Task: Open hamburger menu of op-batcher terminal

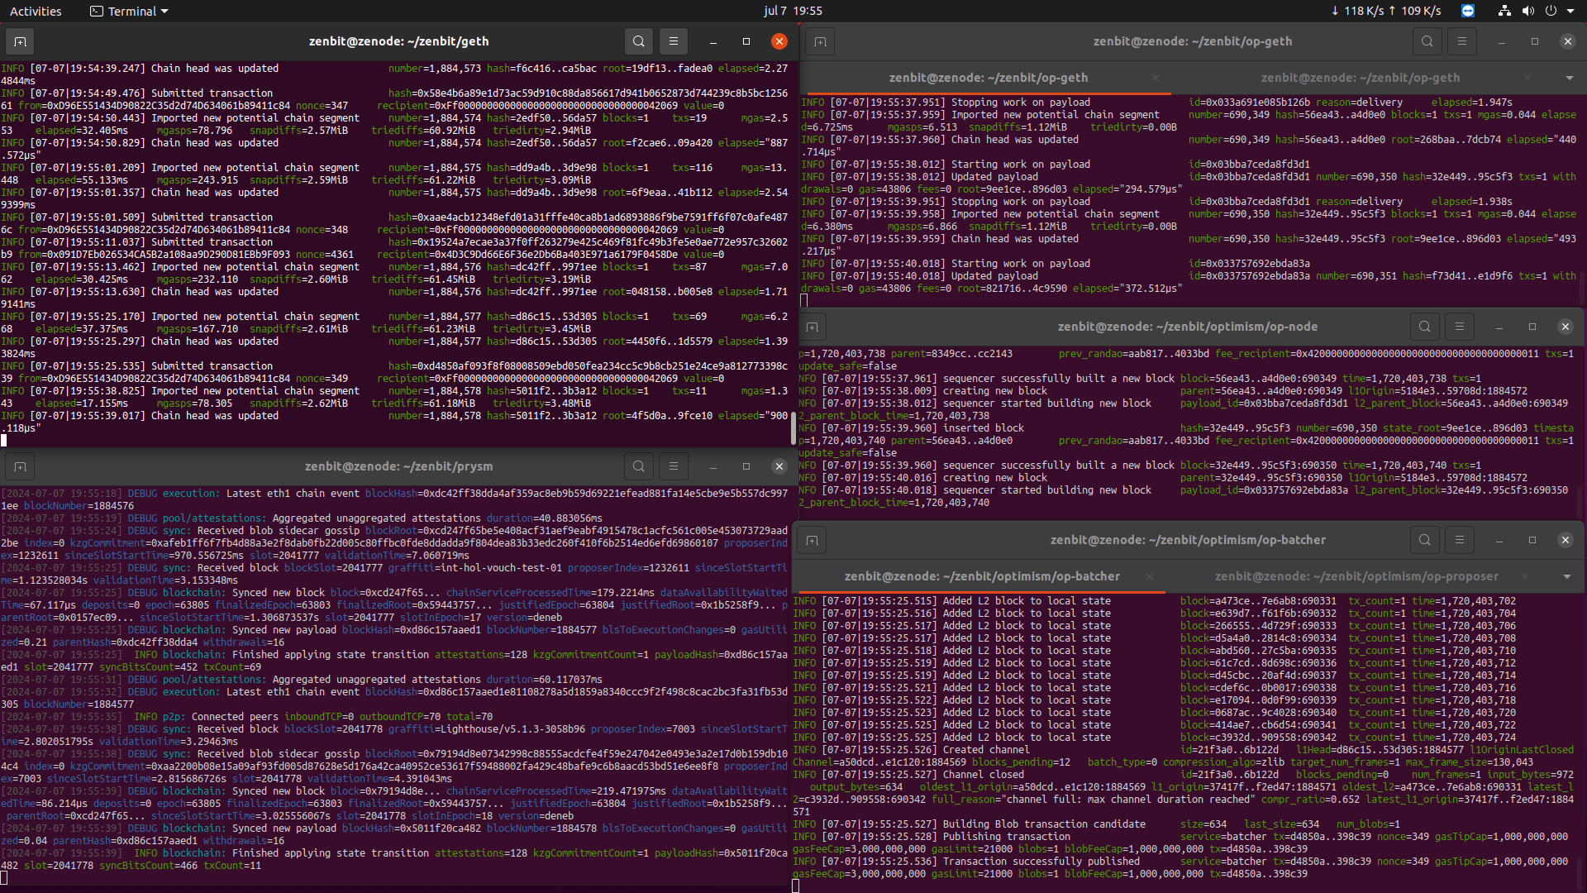Action: [x=1460, y=540]
